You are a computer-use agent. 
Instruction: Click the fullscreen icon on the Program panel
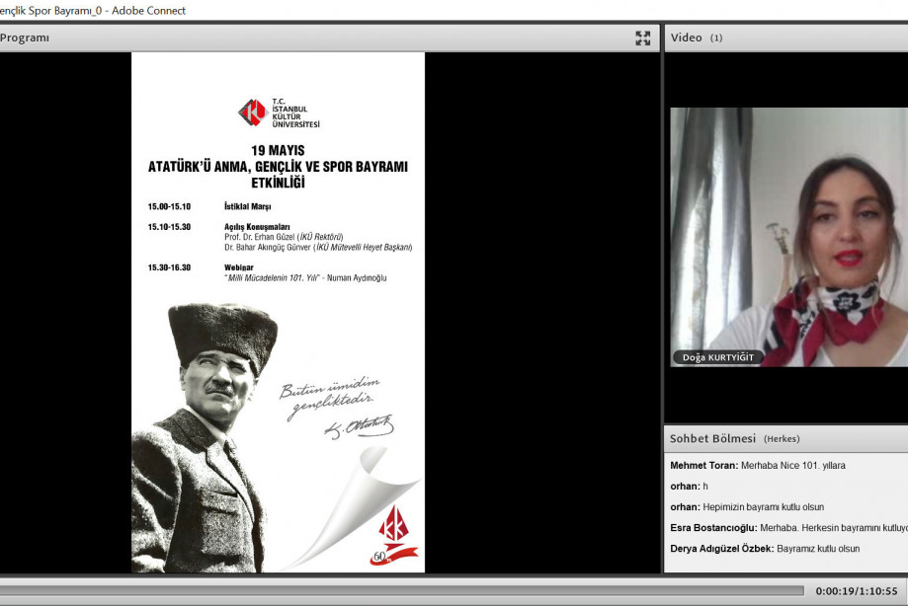coord(643,38)
